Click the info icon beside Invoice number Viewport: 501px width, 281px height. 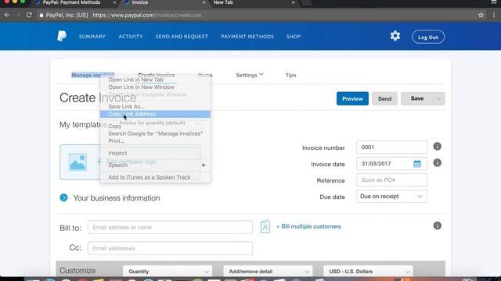coord(437,147)
